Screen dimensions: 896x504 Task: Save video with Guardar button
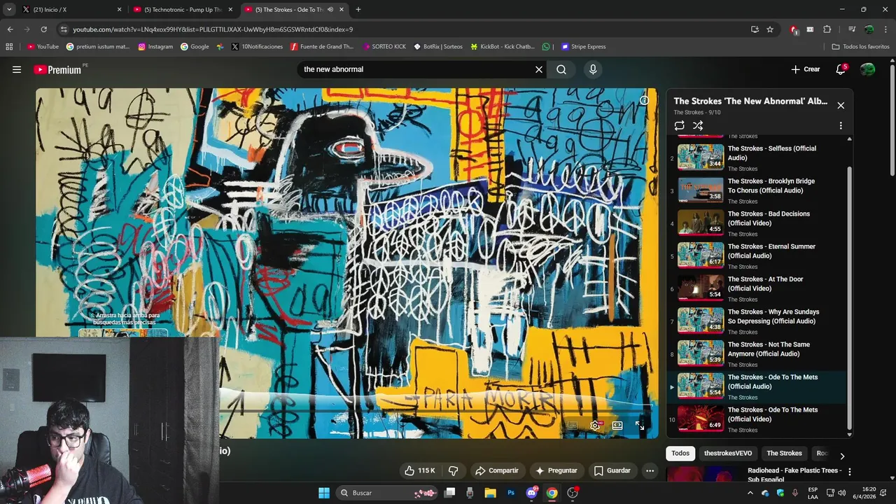612,470
